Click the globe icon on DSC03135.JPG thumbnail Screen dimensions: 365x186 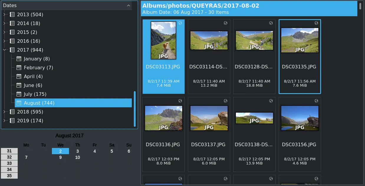tap(316, 23)
